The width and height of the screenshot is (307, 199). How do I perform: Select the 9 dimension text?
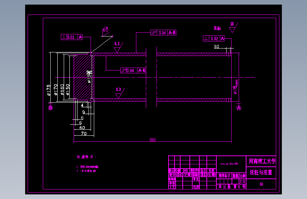(84, 112)
